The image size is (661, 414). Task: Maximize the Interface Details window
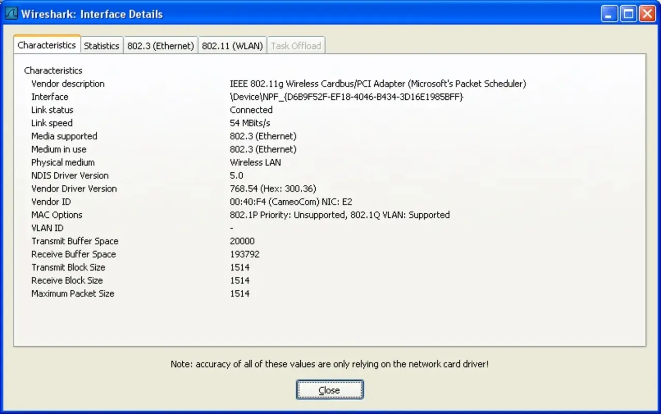coord(628,13)
